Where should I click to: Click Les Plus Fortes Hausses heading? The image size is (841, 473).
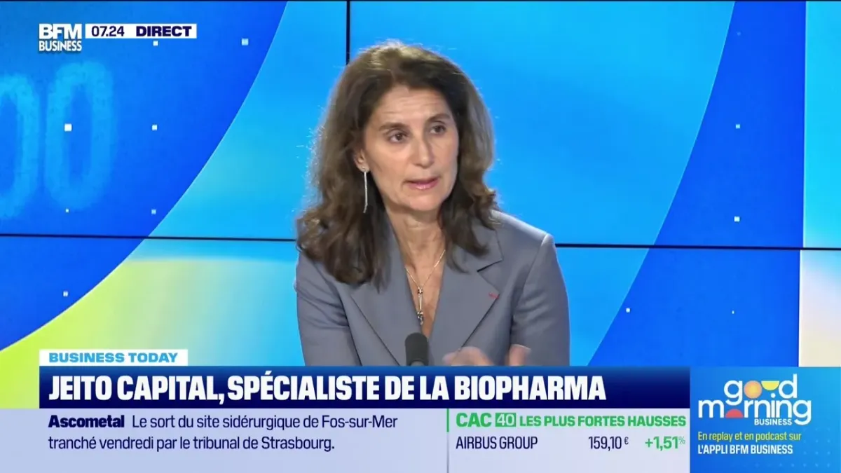point(603,421)
